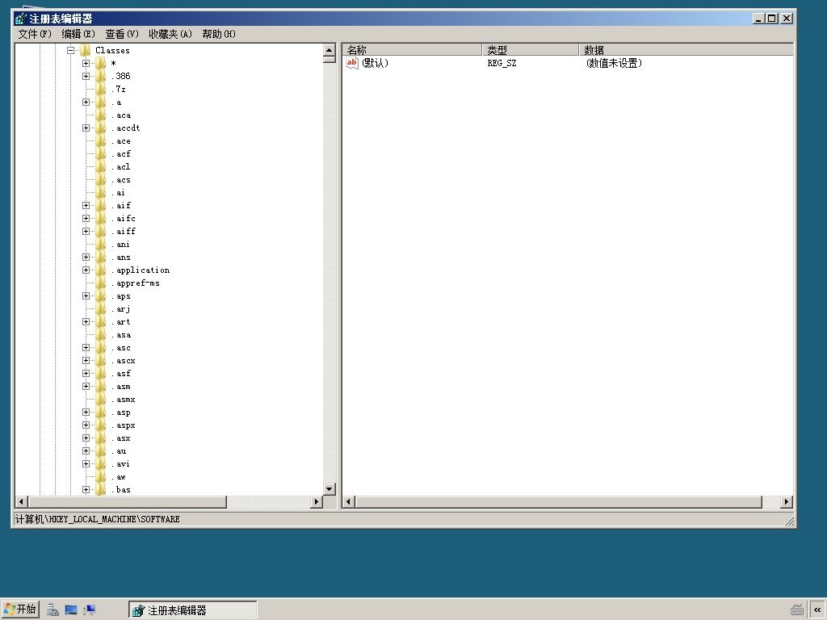Click the folder icon beside .avi
The width and height of the screenshot is (827, 620).
[100, 464]
